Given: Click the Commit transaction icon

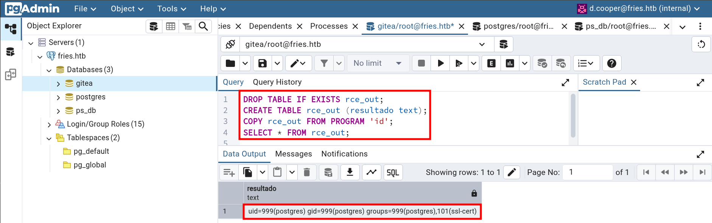Looking at the screenshot, I should pyautogui.click(x=542, y=63).
